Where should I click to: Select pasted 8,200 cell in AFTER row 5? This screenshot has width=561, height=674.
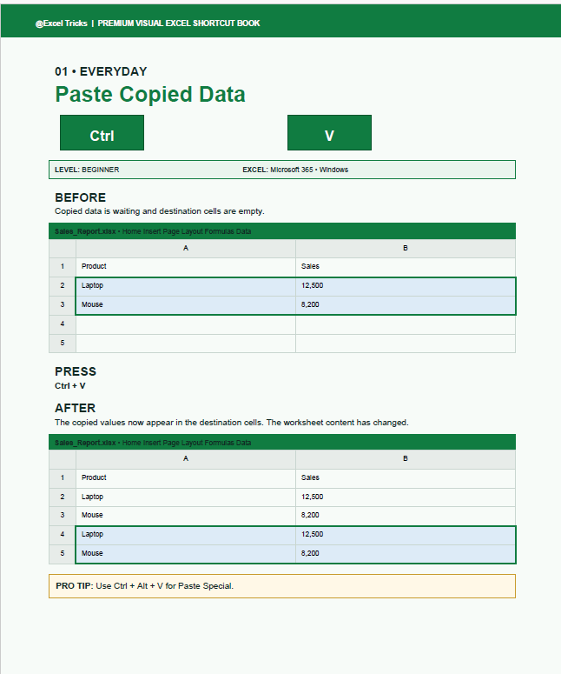(406, 554)
